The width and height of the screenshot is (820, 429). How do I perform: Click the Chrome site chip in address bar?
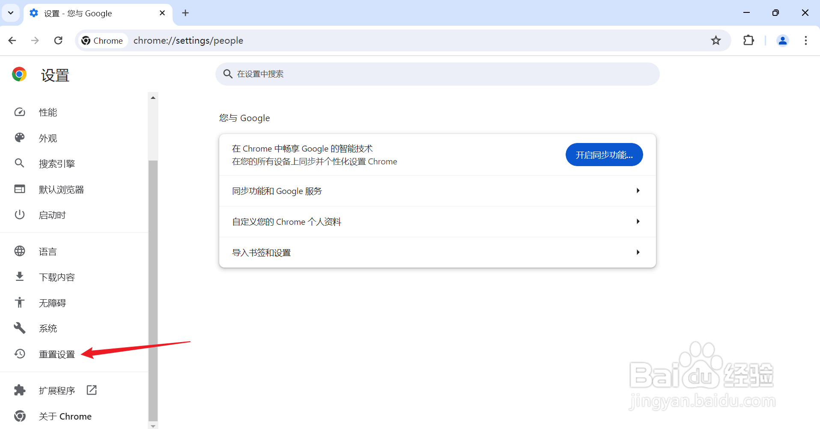click(103, 41)
